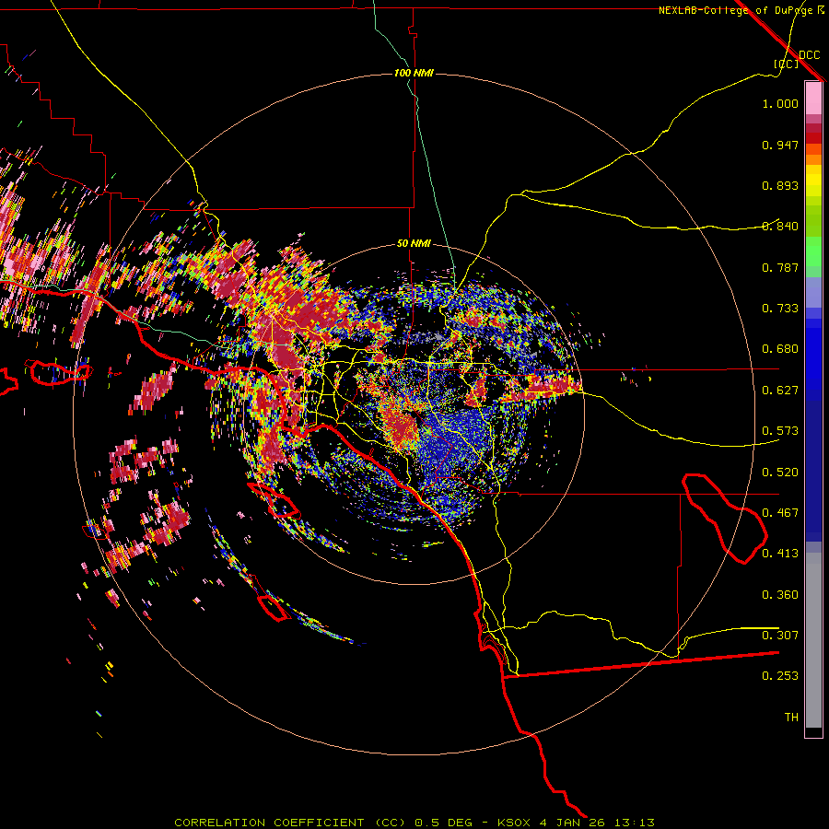Select the 0.787 legend value
The height and width of the screenshot is (829, 829).
pyautogui.click(x=780, y=267)
